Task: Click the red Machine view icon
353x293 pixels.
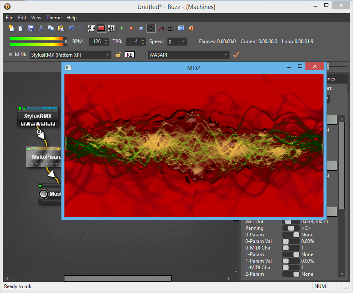Action: coord(101,28)
